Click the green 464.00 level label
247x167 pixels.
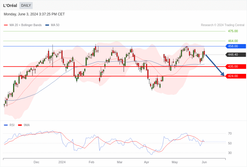tap(233, 41)
